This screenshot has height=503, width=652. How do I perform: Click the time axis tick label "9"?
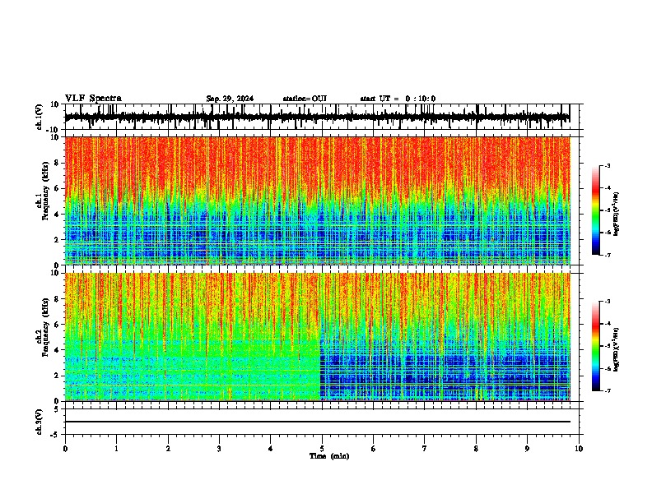click(527, 449)
